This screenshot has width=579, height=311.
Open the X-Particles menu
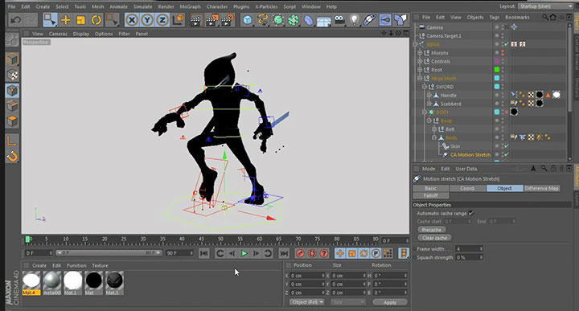[x=266, y=6]
